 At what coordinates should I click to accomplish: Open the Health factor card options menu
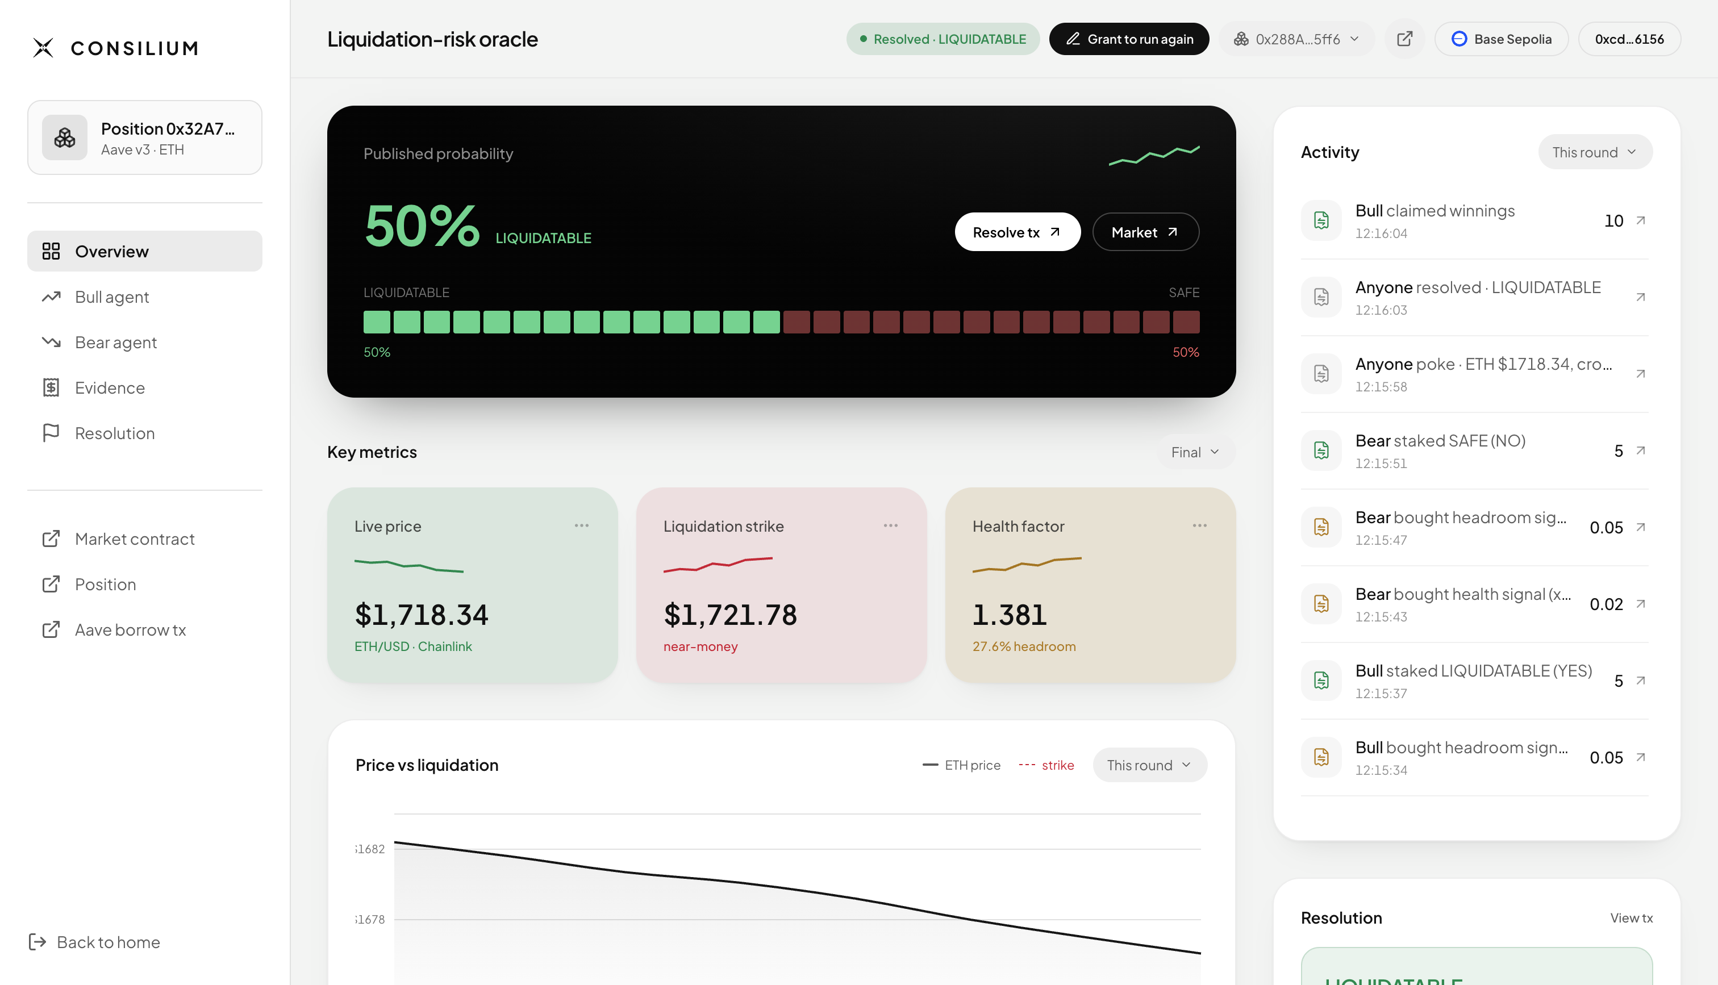1200,525
